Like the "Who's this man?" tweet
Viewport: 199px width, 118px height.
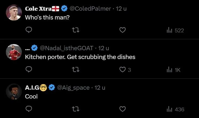(x=122, y=30)
